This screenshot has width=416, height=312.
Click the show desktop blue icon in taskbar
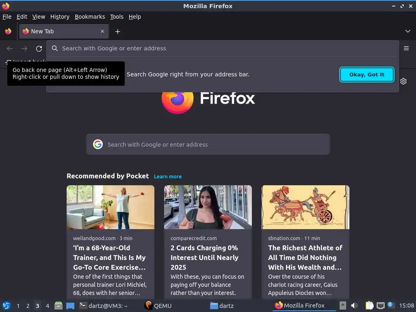[70, 305]
